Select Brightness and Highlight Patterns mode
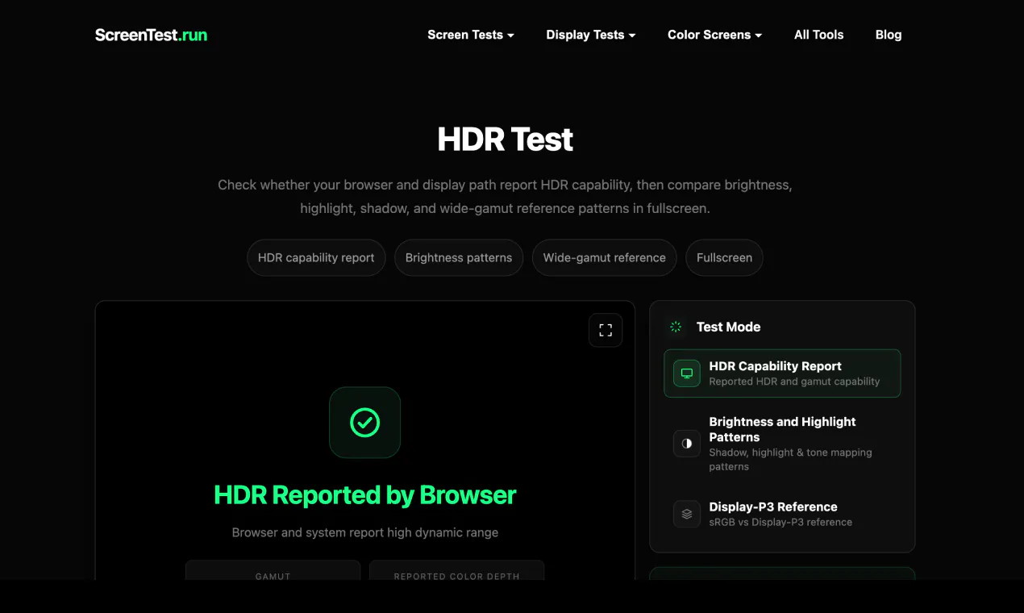The height and width of the screenshot is (613, 1024). (x=782, y=444)
